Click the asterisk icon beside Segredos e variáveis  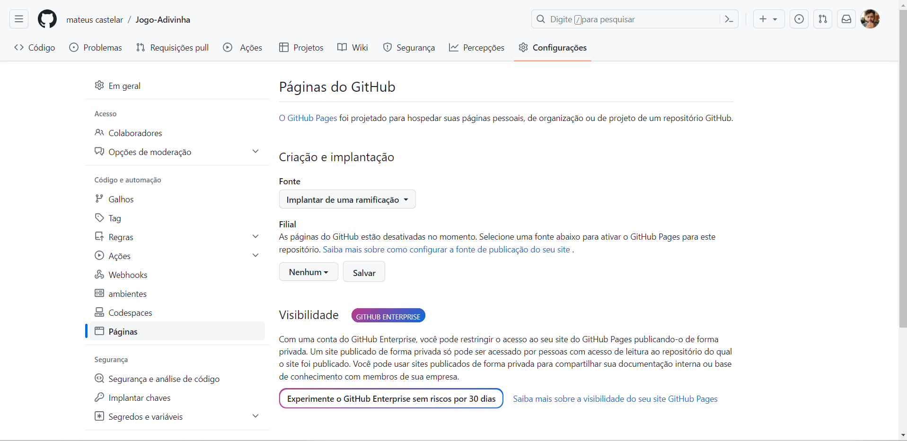tap(99, 416)
